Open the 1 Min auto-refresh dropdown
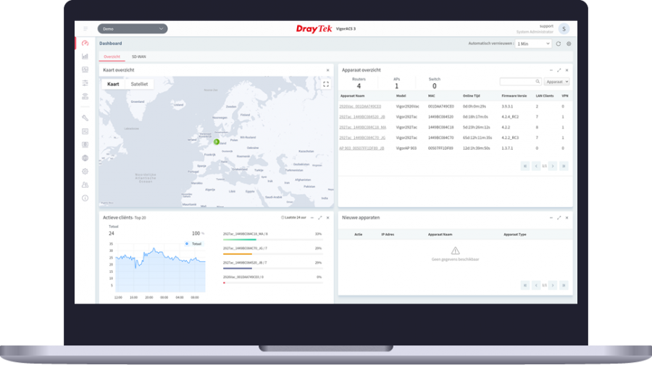Image resolution: width=652 pixels, height=365 pixels. click(x=533, y=43)
